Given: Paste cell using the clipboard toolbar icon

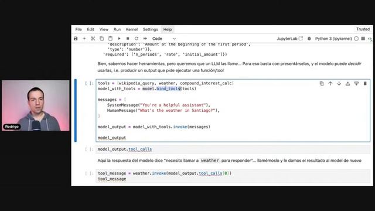Looking at the screenshot, I should 110,39.
